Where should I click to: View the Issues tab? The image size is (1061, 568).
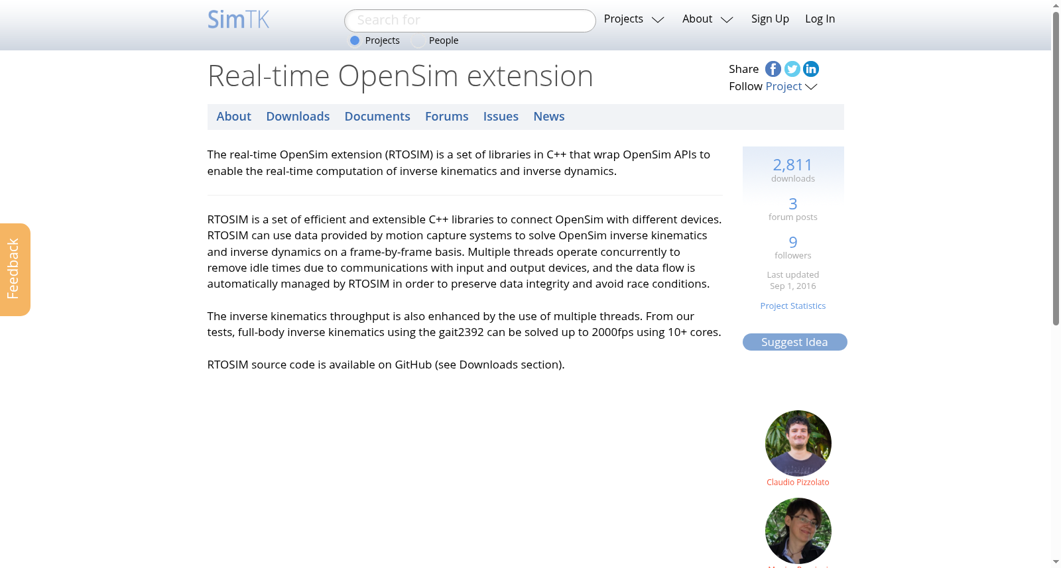(x=501, y=117)
